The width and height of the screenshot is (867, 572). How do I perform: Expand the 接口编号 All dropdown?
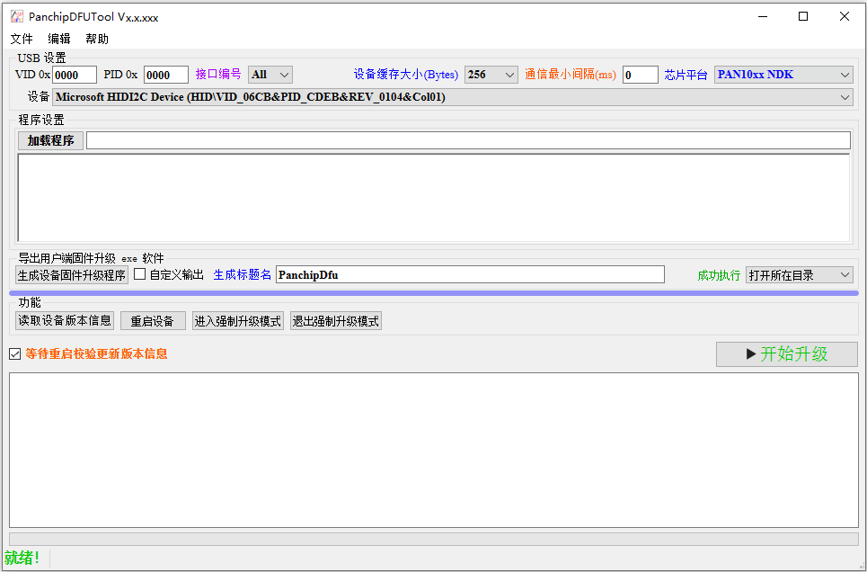(x=270, y=75)
